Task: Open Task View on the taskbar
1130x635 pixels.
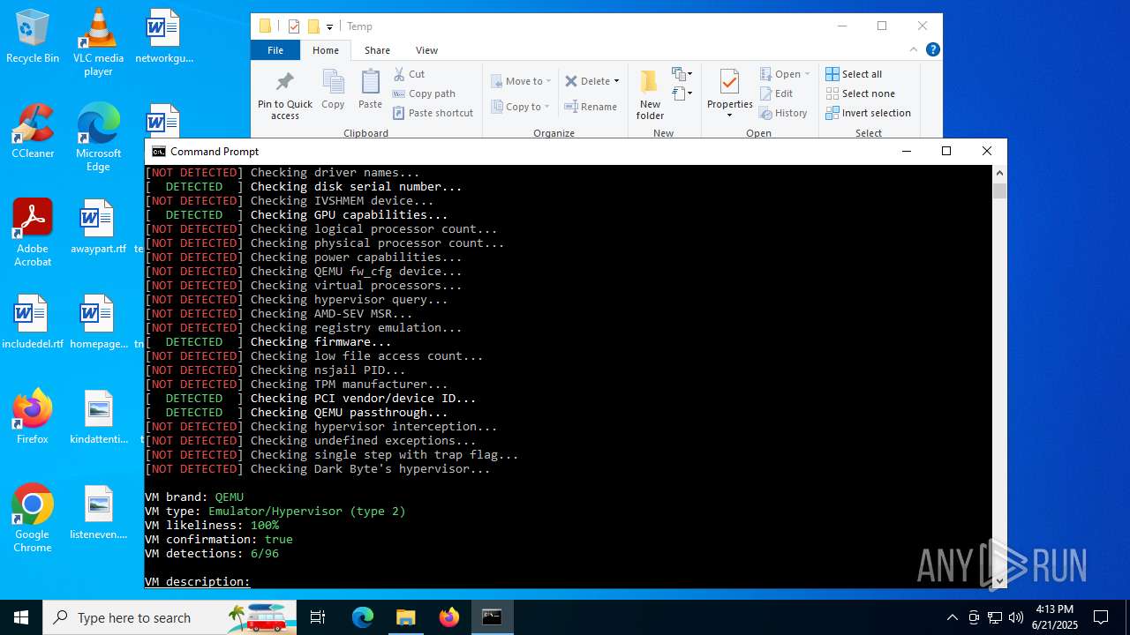Action: coord(318,617)
